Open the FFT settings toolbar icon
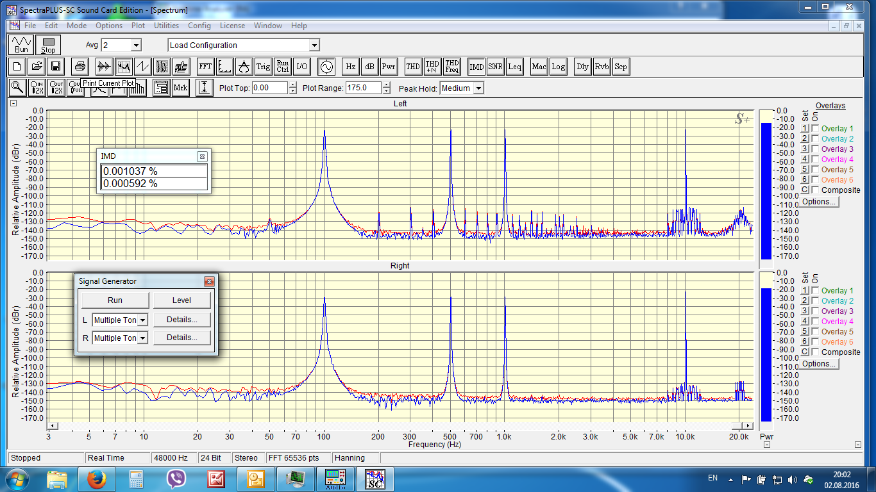Viewport: 876px width, 492px height. click(x=205, y=66)
